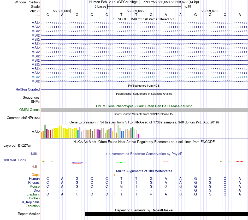248x220 pixels.
Task: Click the RefSeq Curated intron line
Action: (144, 89)
